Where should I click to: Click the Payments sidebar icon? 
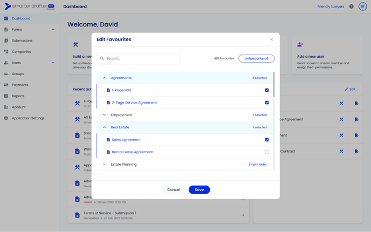click(6, 85)
